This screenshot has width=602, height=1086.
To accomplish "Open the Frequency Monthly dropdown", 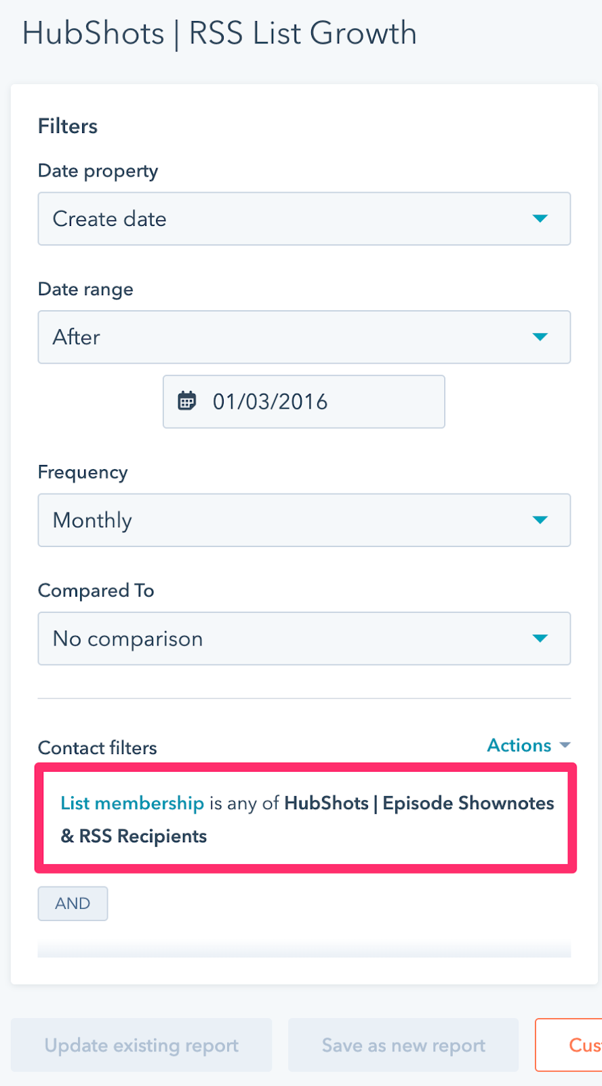I will pos(304,520).
